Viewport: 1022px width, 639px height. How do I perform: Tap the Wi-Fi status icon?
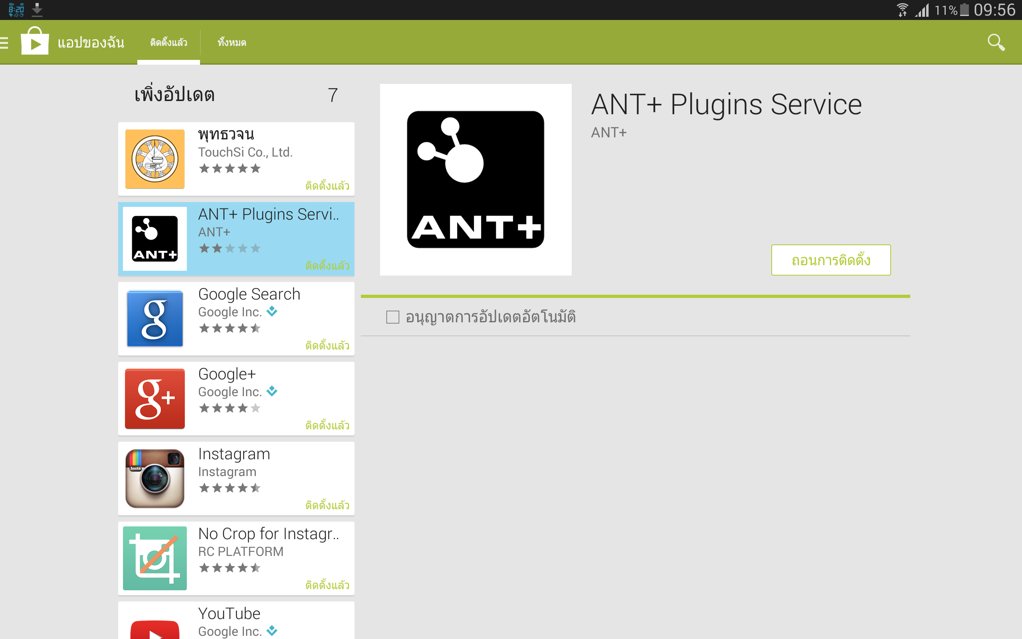click(902, 10)
